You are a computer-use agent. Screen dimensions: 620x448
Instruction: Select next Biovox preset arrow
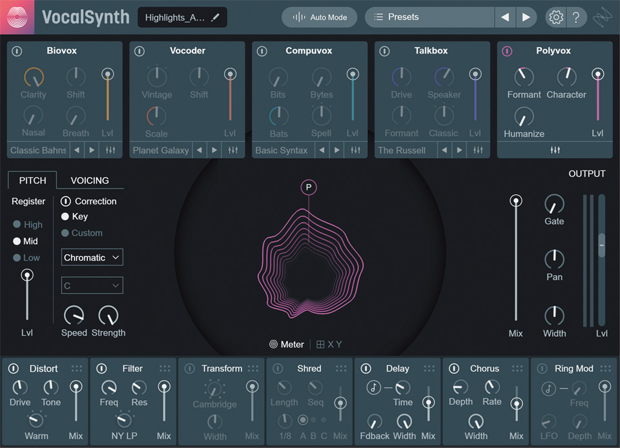click(92, 150)
